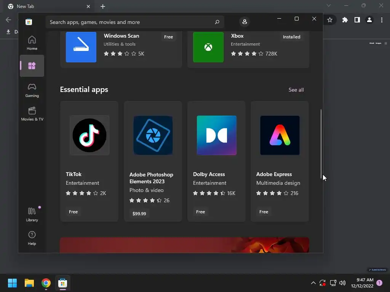The image size is (390, 292).
Task: Show hidden system tray icons
Action: tap(313, 283)
